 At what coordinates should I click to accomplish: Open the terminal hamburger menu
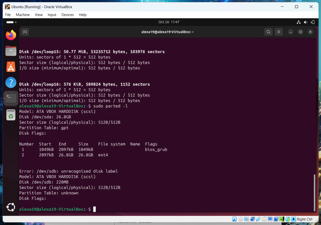point(278,32)
